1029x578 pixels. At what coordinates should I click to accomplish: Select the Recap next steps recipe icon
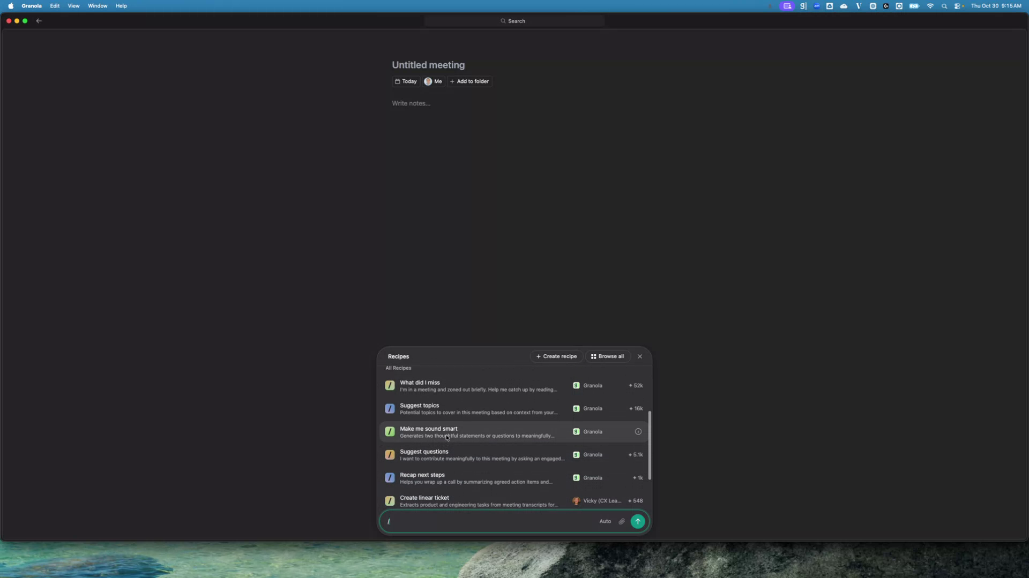coord(390,477)
